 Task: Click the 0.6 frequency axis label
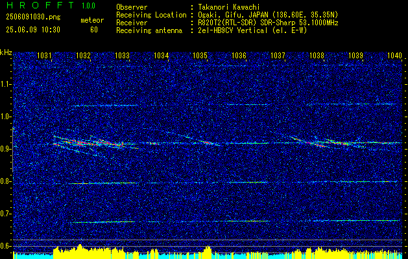point(6,246)
